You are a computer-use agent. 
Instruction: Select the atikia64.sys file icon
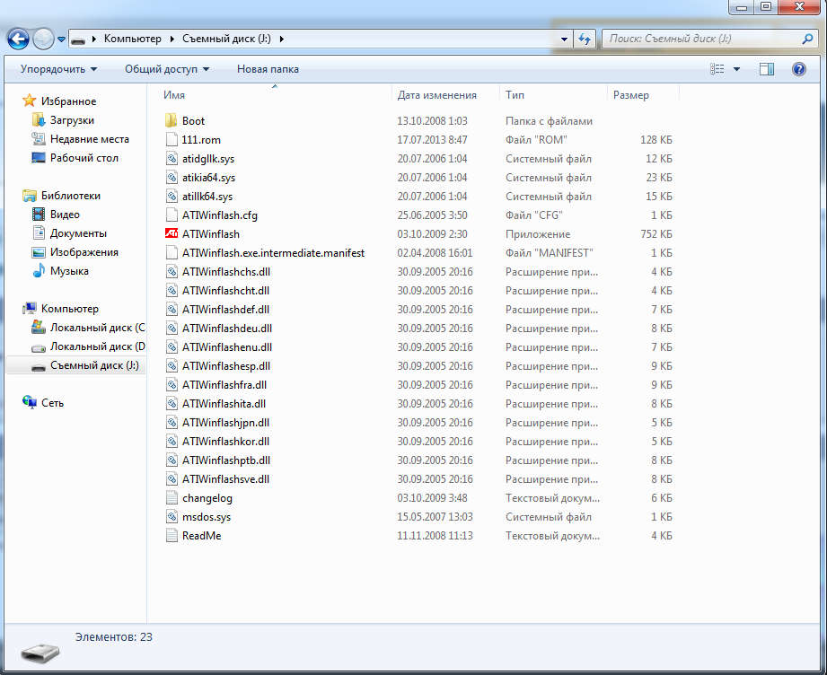[x=172, y=177]
